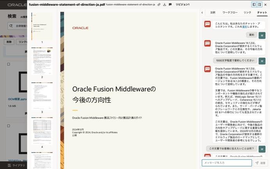Click リンク button in background window
Image resolution: width=270 pixels, height=169 pixels.
22,42
